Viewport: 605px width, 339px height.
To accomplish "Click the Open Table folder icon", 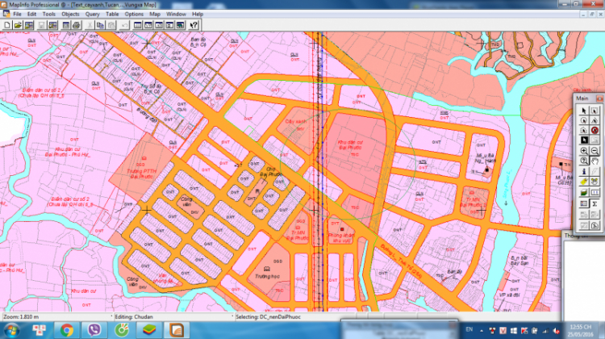I will 18,26.
